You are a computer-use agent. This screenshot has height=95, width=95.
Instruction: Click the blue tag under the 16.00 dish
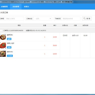click(9, 39)
